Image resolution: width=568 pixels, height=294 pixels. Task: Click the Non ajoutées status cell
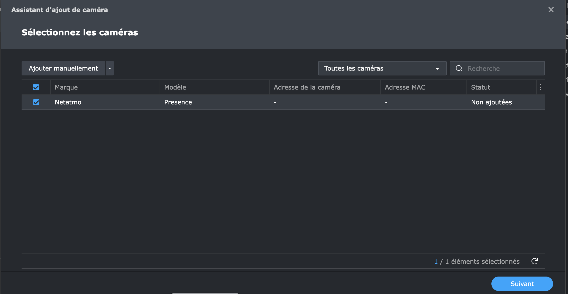click(491, 102)
